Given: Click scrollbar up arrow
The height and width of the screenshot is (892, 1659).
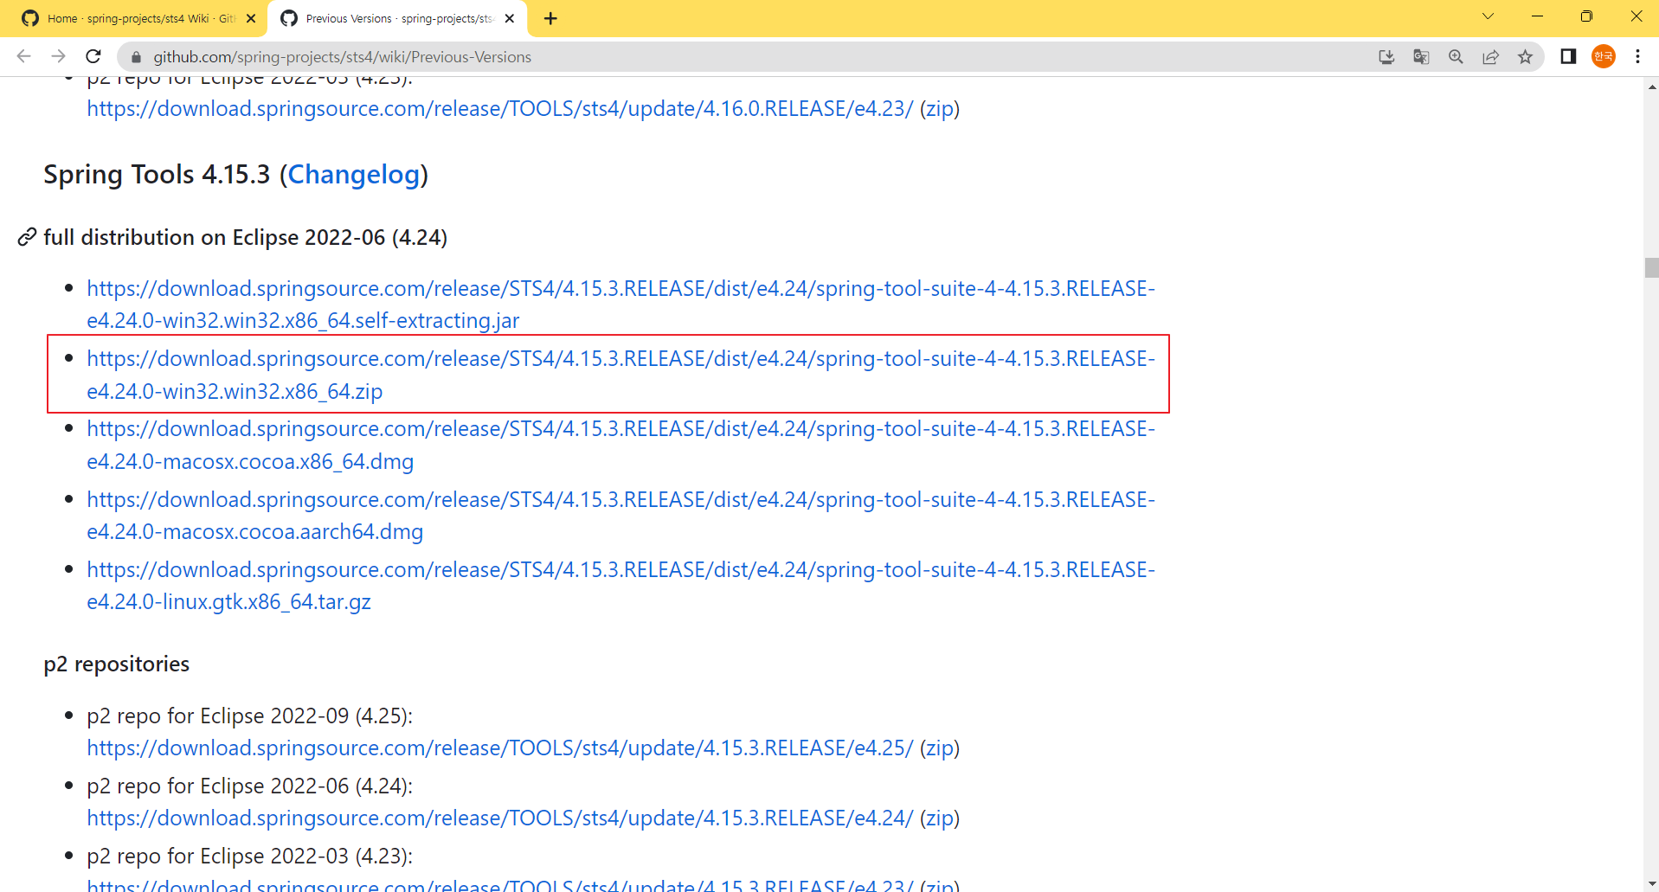Looking at the screenshot, I should [x=1652, y=87].
